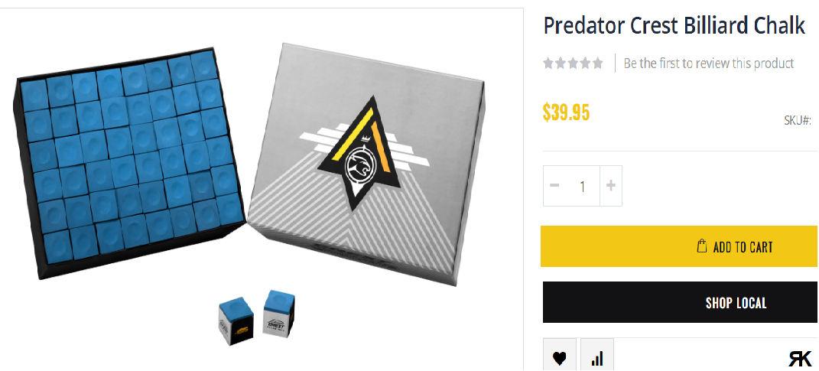Click the $39.95 price text
The width and height of the screenshot is (819, 371).
pos(566,112)
